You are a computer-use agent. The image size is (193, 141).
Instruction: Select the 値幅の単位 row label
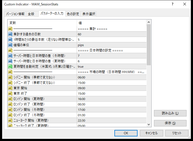21,45
